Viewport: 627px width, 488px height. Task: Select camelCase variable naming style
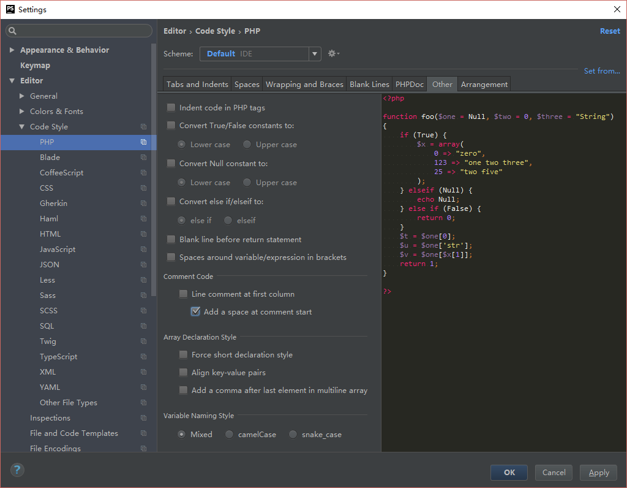229,434
